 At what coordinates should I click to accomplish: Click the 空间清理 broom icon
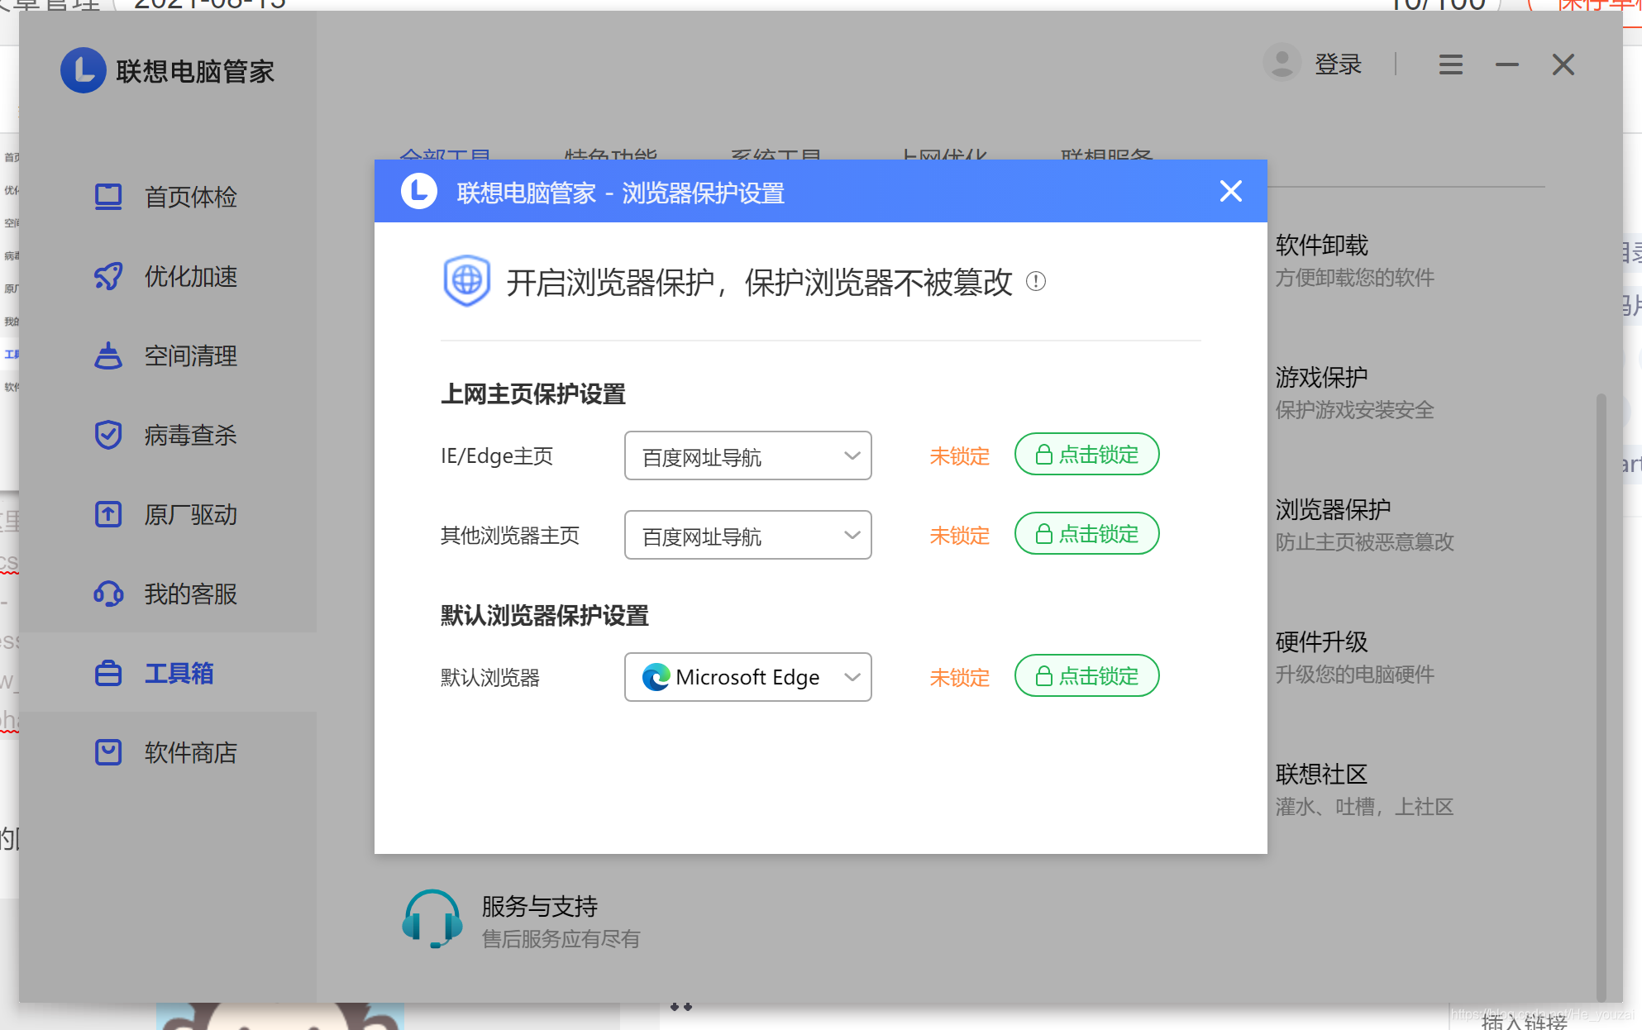tap(108, 355)
